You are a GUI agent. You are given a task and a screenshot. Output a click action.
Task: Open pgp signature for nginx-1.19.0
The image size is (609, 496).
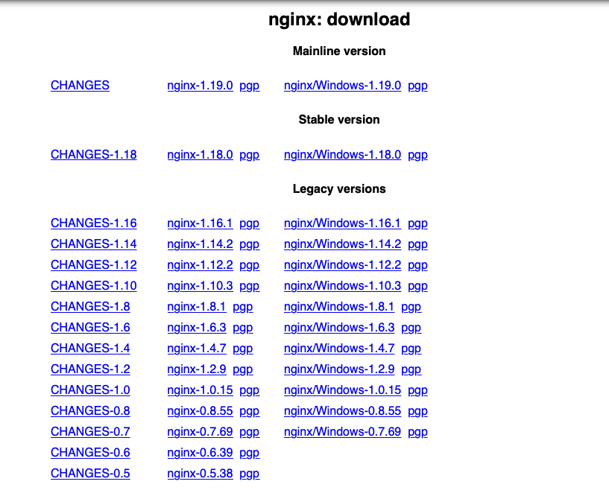pyautogui.click(x=250, y=86)
